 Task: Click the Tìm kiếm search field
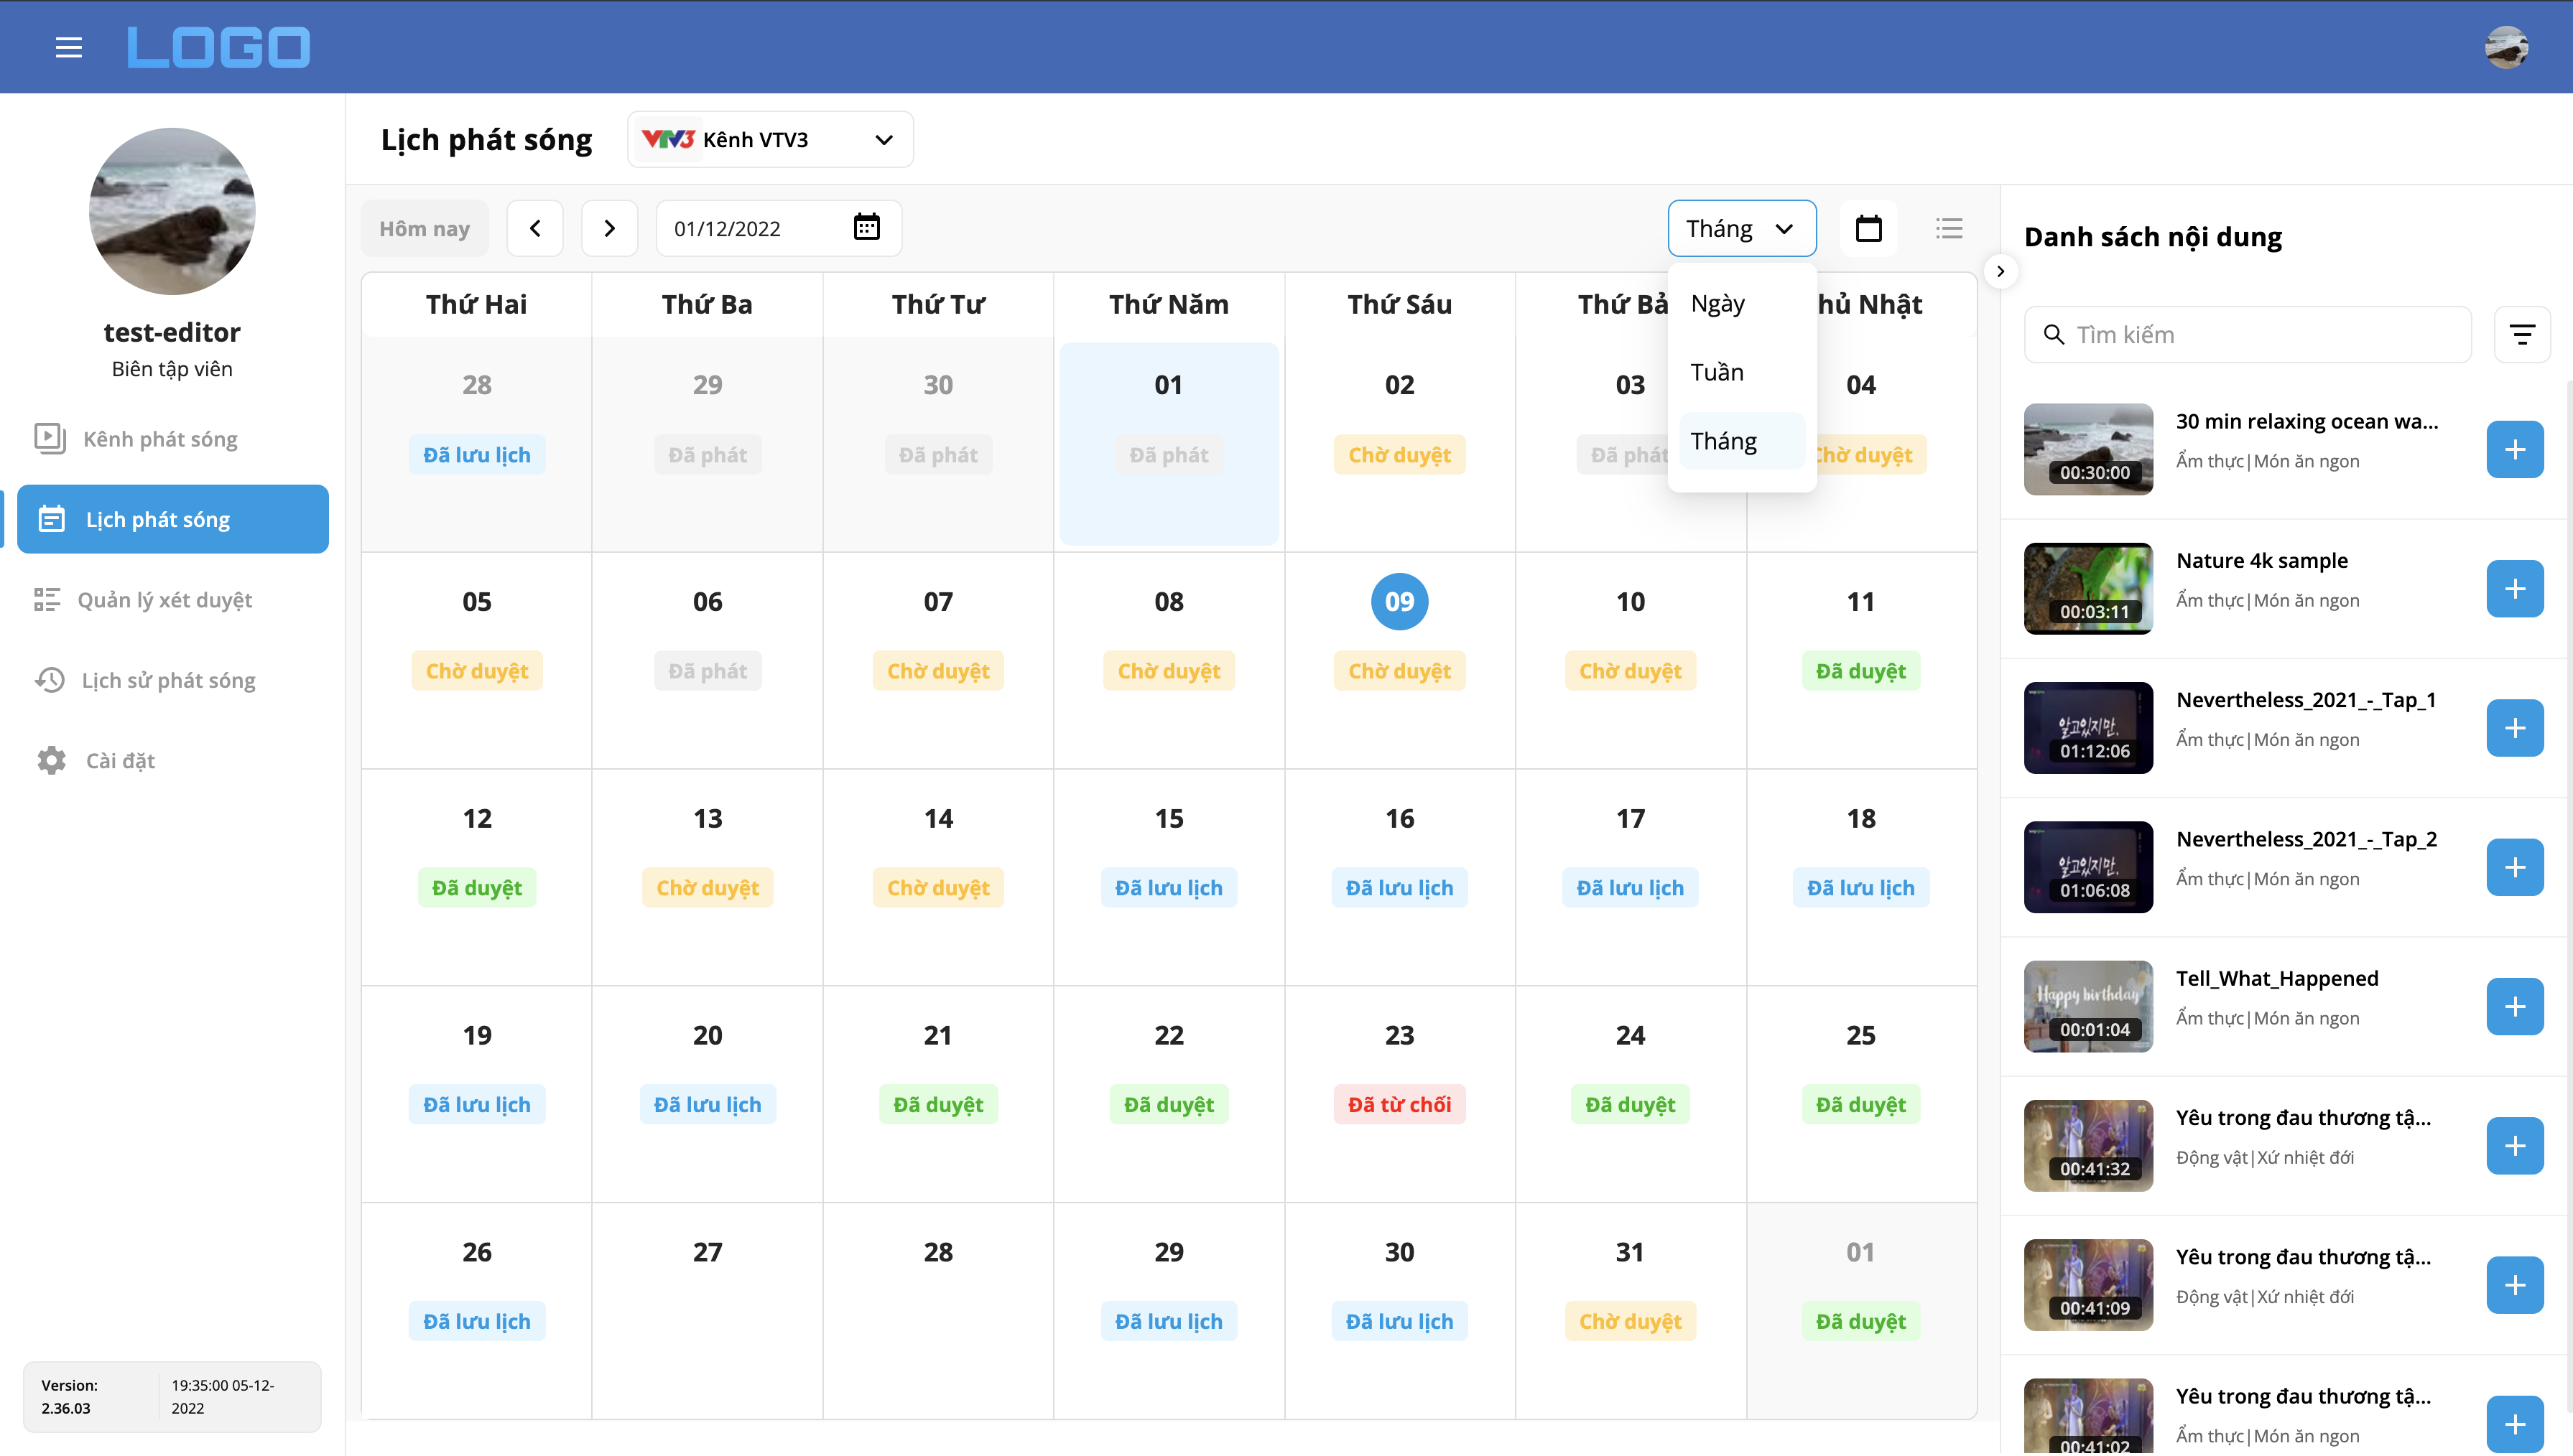tap(2261, 335)
